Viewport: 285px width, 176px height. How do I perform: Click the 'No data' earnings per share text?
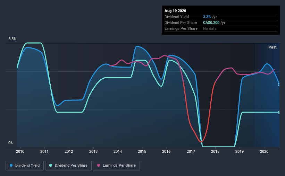(210, 28)
